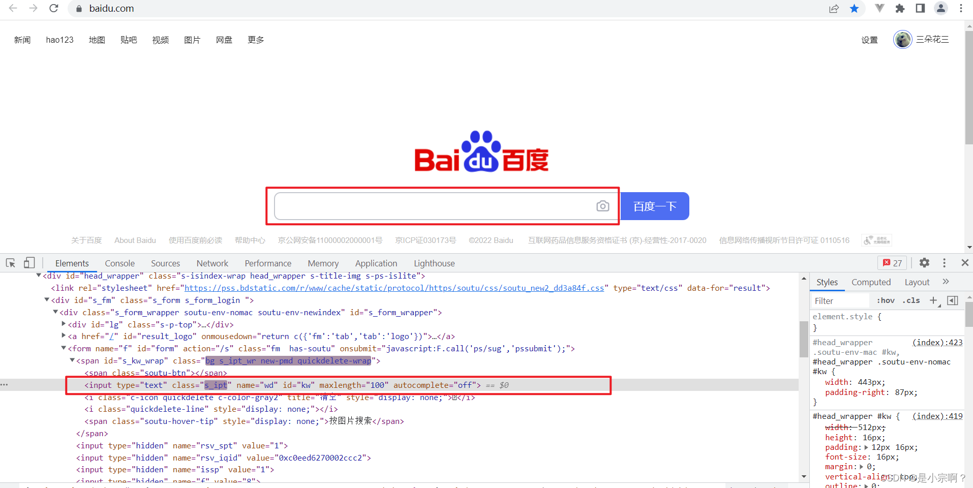Expand the result_logo anchor node
973x488 pixels.
[x=64, y=335]
